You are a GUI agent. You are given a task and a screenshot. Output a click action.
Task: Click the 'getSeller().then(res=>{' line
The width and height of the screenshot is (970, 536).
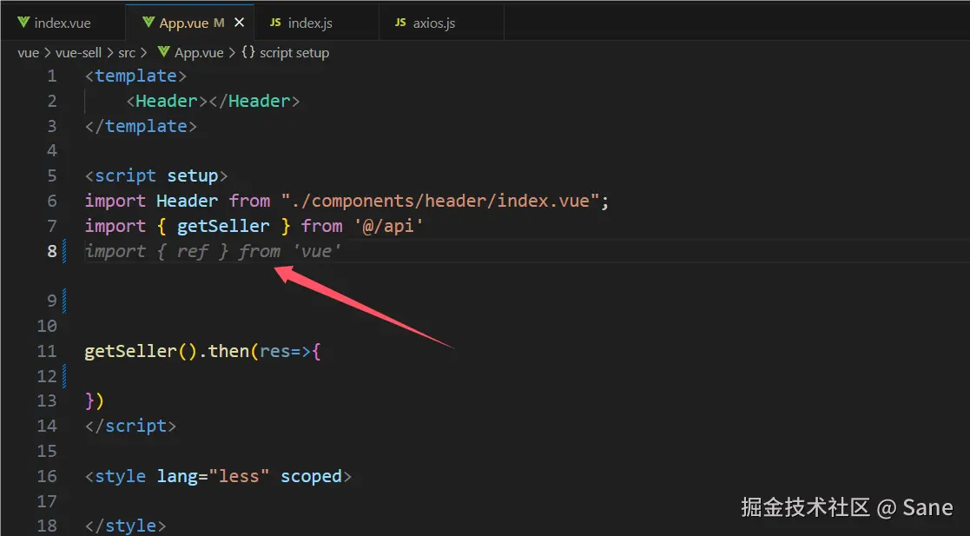coord(202,352)
